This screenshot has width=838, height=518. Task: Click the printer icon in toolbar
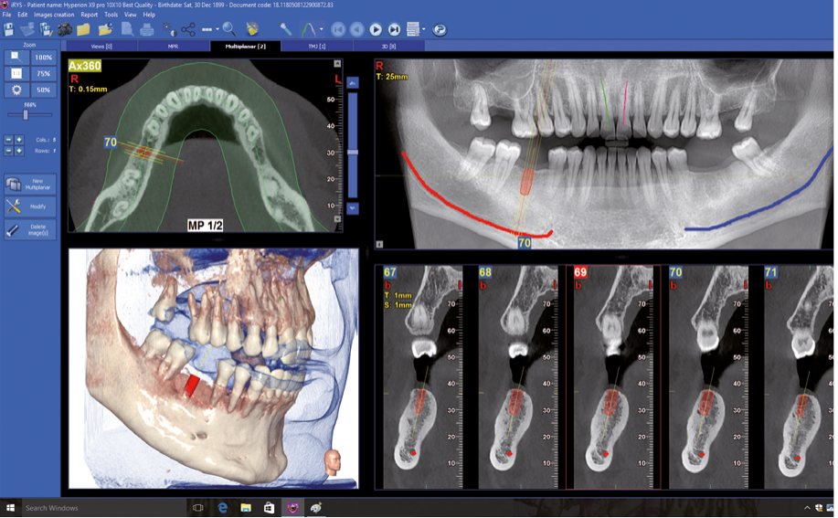coord(146,29)
